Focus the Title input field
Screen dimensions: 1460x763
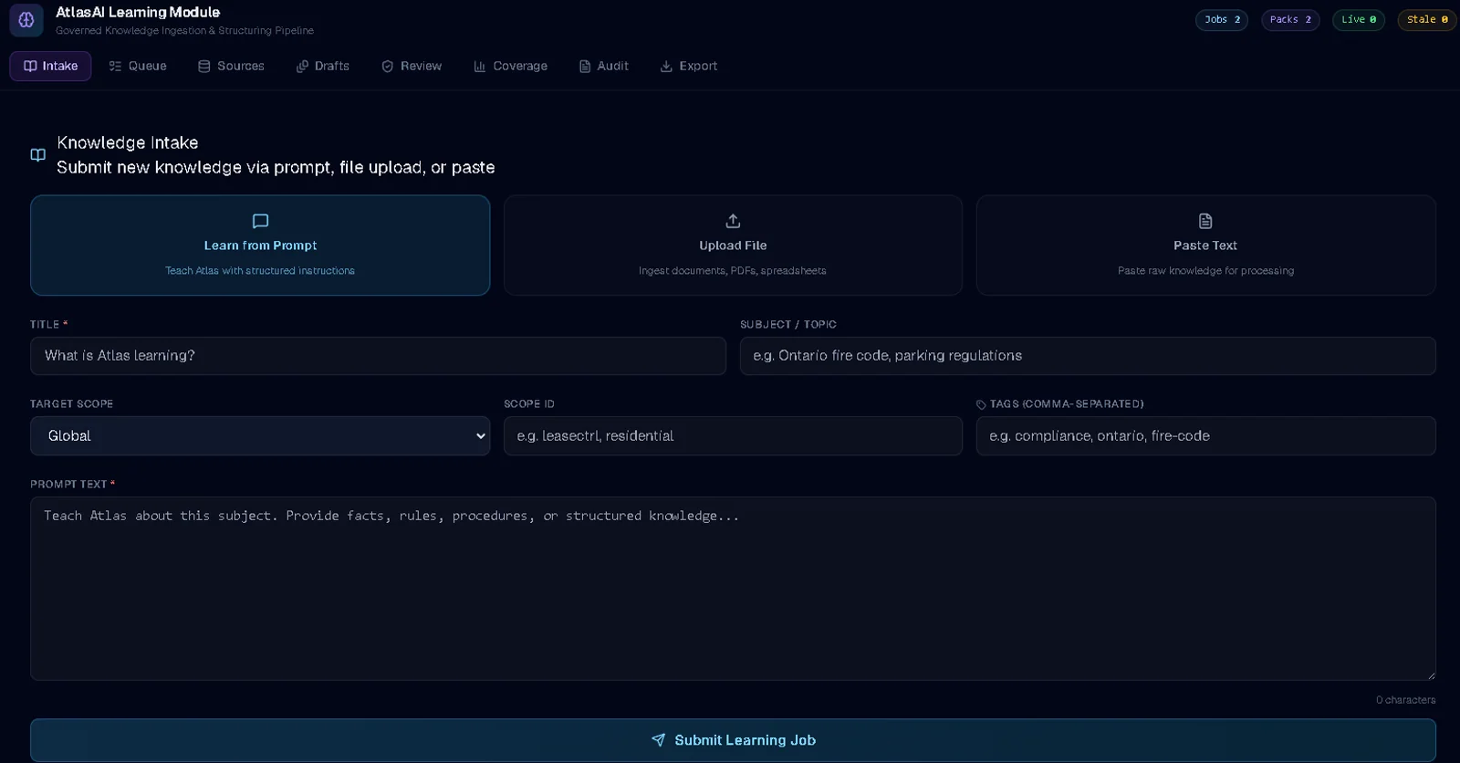point(378,356)
